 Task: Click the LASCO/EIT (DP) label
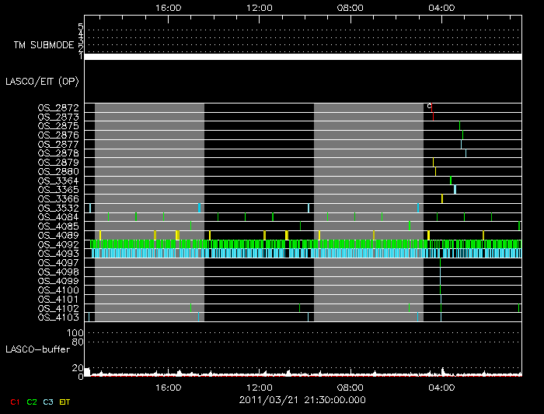41,81
